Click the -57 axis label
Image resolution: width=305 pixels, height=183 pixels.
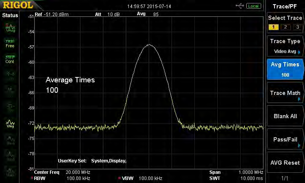[x=31, y=47]
